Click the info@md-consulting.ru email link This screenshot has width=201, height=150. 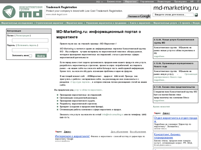pos(113,114)
